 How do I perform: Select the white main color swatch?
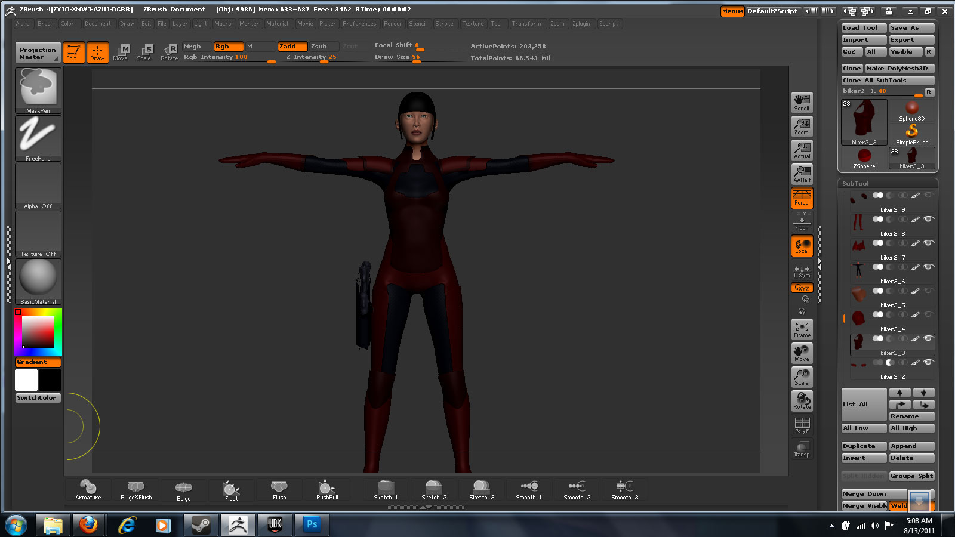26,380
